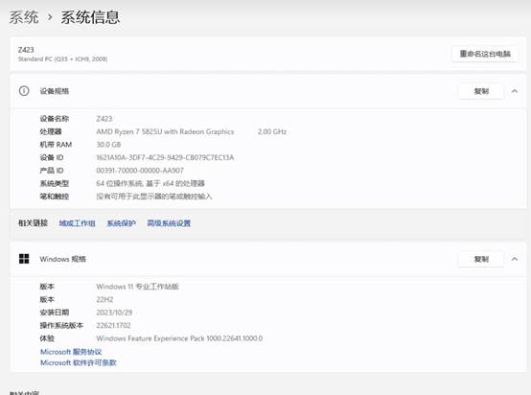The height and width of the screenshot is (395, 531).
Task: Select product ID 00391-70000-00000-AA907
Action: click(140, 171)
